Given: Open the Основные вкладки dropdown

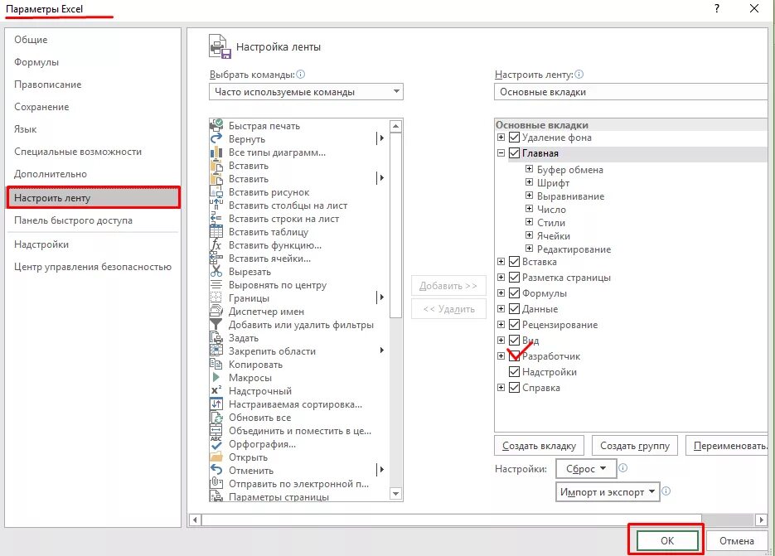Looking at the screenshot, I should [x=631, y=92].
